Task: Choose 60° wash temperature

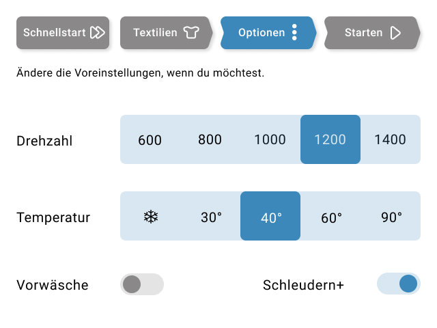Action: 330,216
